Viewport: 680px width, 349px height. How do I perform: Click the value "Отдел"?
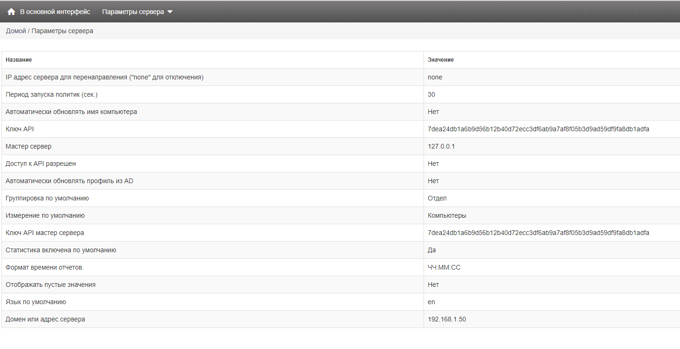coord(437,198)
